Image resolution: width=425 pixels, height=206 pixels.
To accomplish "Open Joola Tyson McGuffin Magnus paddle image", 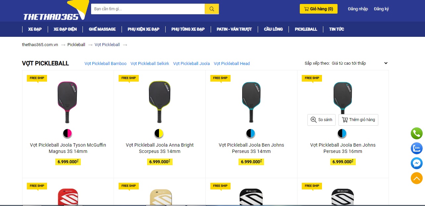I will [x=68, y=102].
